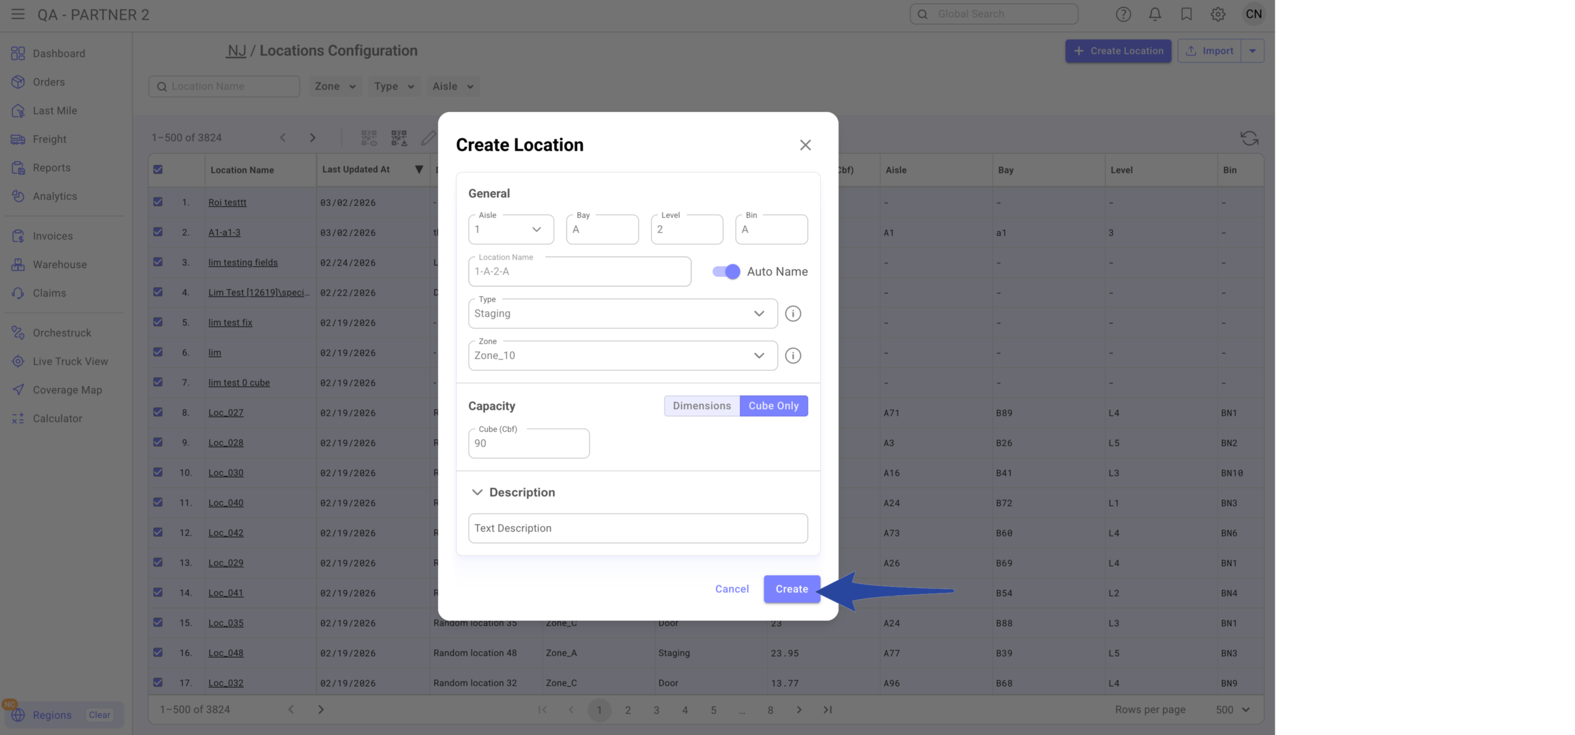Open the notifications bell
Screen dimensions: 1575x735
coord(1155,14)
